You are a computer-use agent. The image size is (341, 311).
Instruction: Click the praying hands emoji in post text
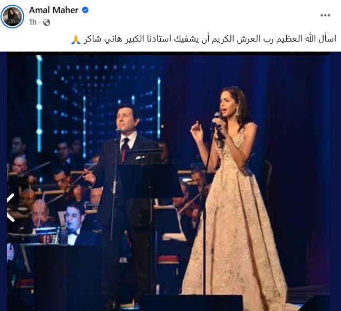76,39
